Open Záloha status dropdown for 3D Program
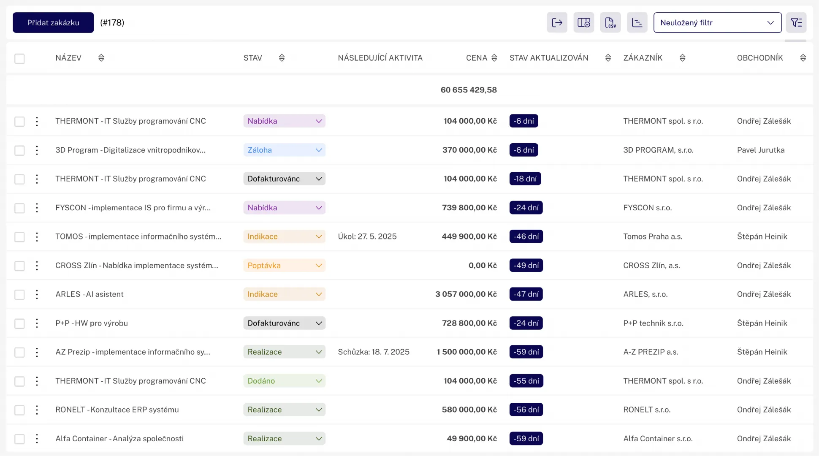Screen dimensions: 819x456 click(284, 150)
